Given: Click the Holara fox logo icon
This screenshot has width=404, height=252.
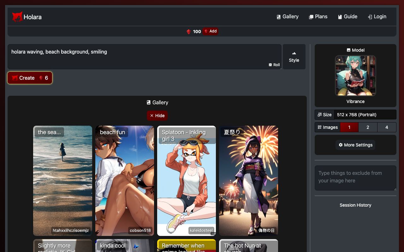Looking at the screenshot, I should (17, 17).
